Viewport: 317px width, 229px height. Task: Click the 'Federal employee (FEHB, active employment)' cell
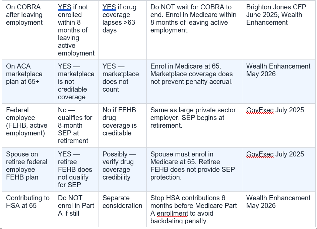pyautogui.click(x=28, y=125)
